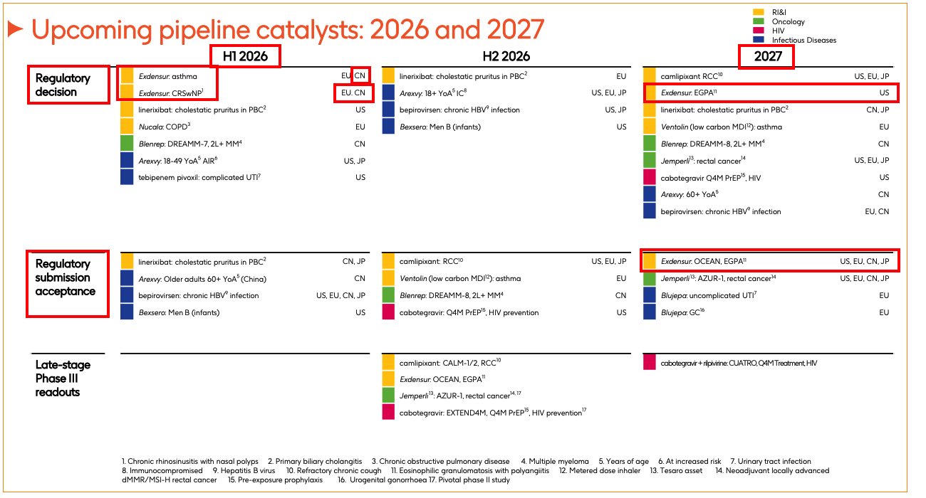Select the blue Infectious Diseases legend swatch
The image size is (926, 498).
point(759,40)
